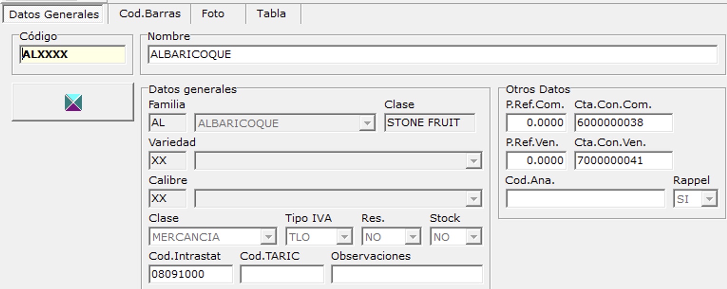
Task: Expand the Tipo IVA dropdown
Action: coord(344,237)
